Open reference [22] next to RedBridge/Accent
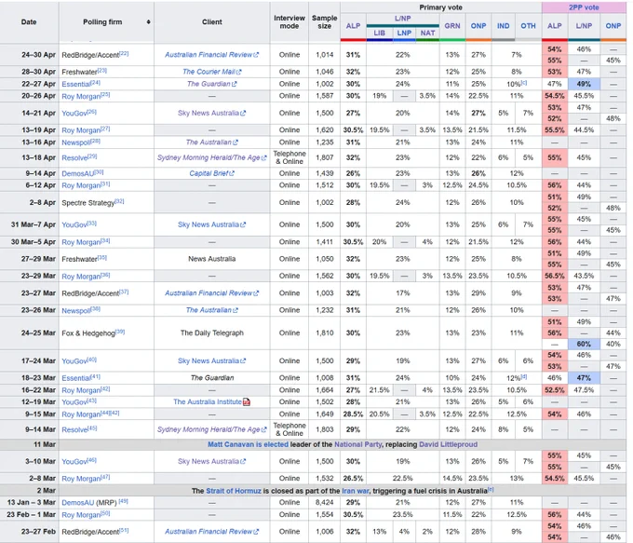The image size is (633, 543). coord(124,53)
